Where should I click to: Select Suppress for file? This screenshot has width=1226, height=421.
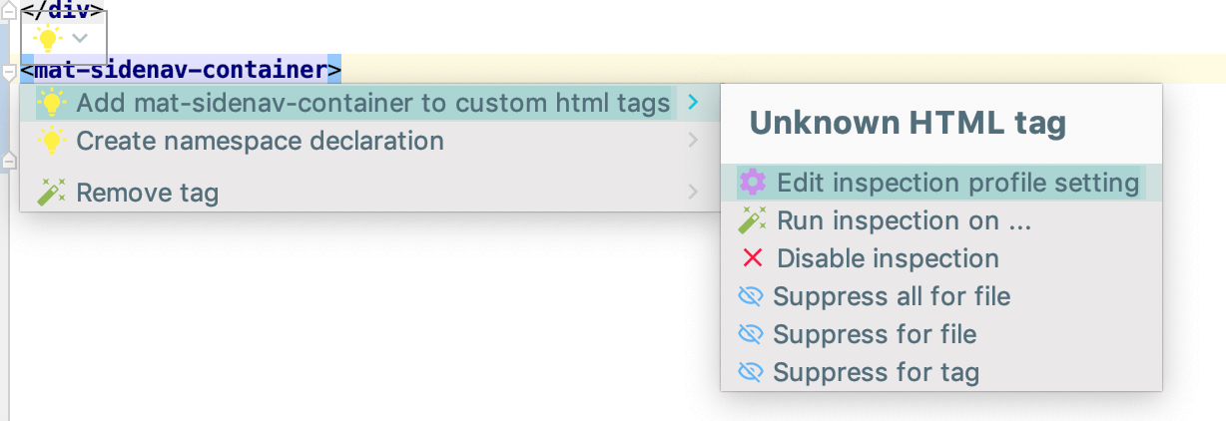(875, 334)
